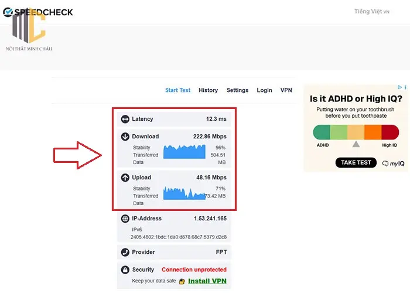410x293 pixels.
Task: Click the upload stability value 71%
Action: click(x=220, y=189)
